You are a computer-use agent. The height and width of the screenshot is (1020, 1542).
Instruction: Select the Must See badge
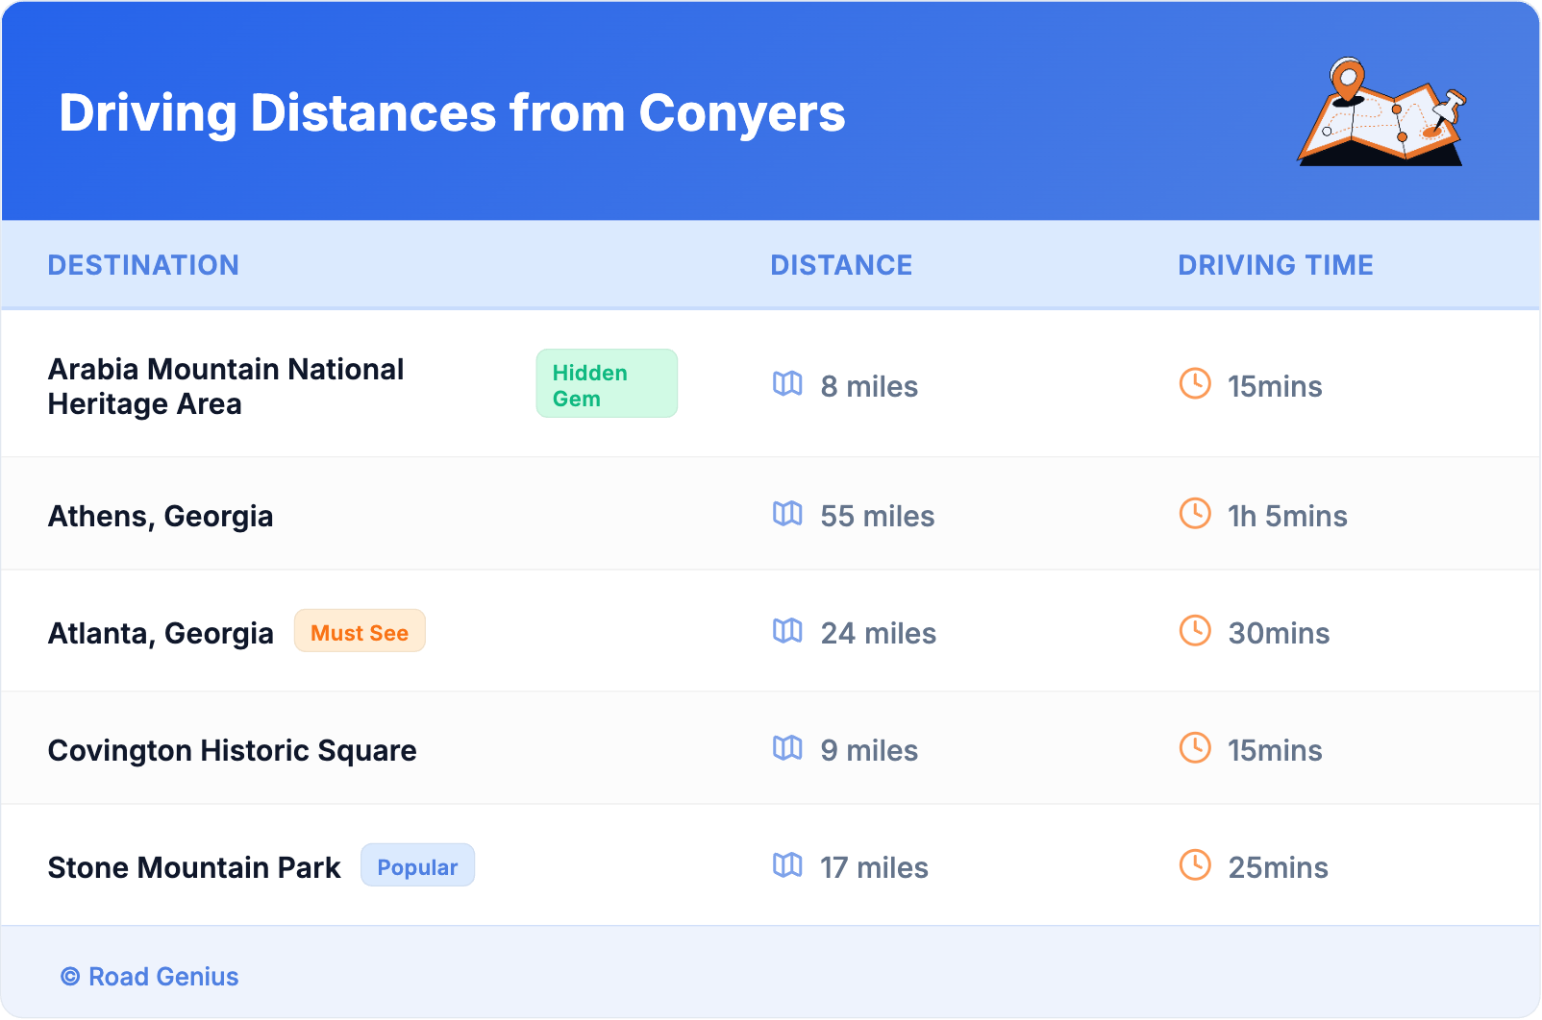point(360,632)
